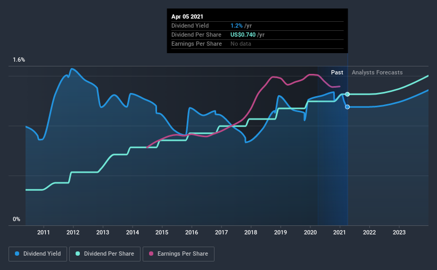Click the Dividend Yield peak near 2012
The image size is (437, 270).
point(72,69)
